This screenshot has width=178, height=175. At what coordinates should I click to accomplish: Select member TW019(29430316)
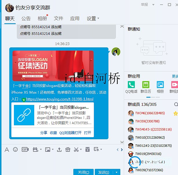tap(148, 154)
